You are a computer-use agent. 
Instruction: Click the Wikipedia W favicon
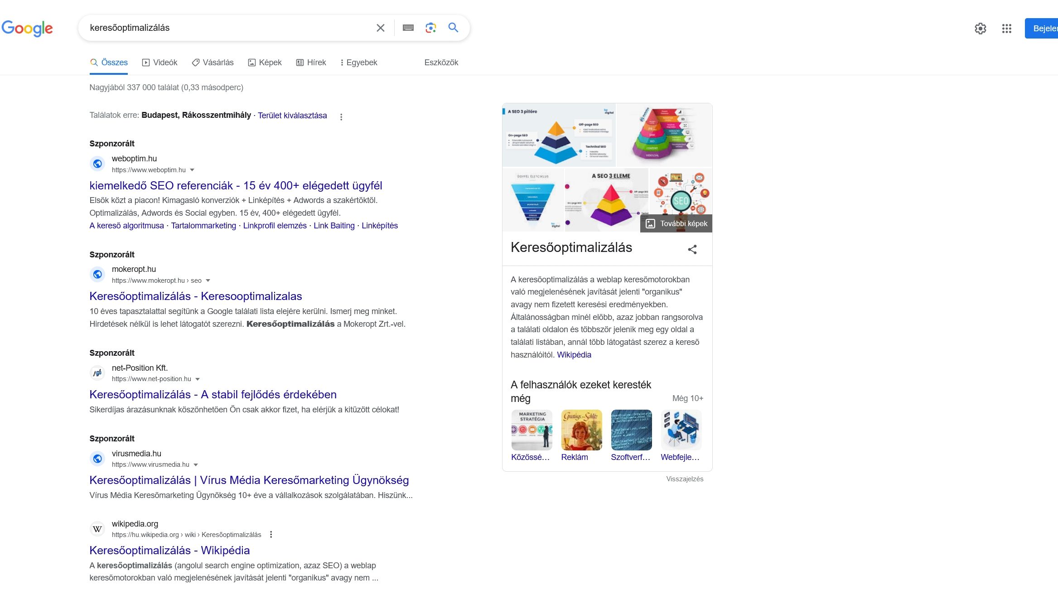[97, 529]
